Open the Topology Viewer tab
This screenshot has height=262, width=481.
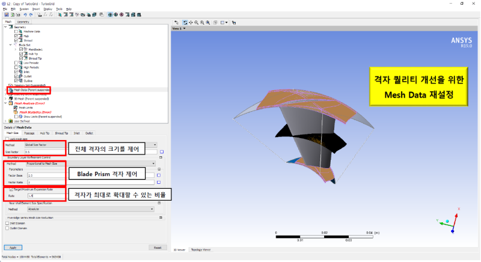click(201, 250)
